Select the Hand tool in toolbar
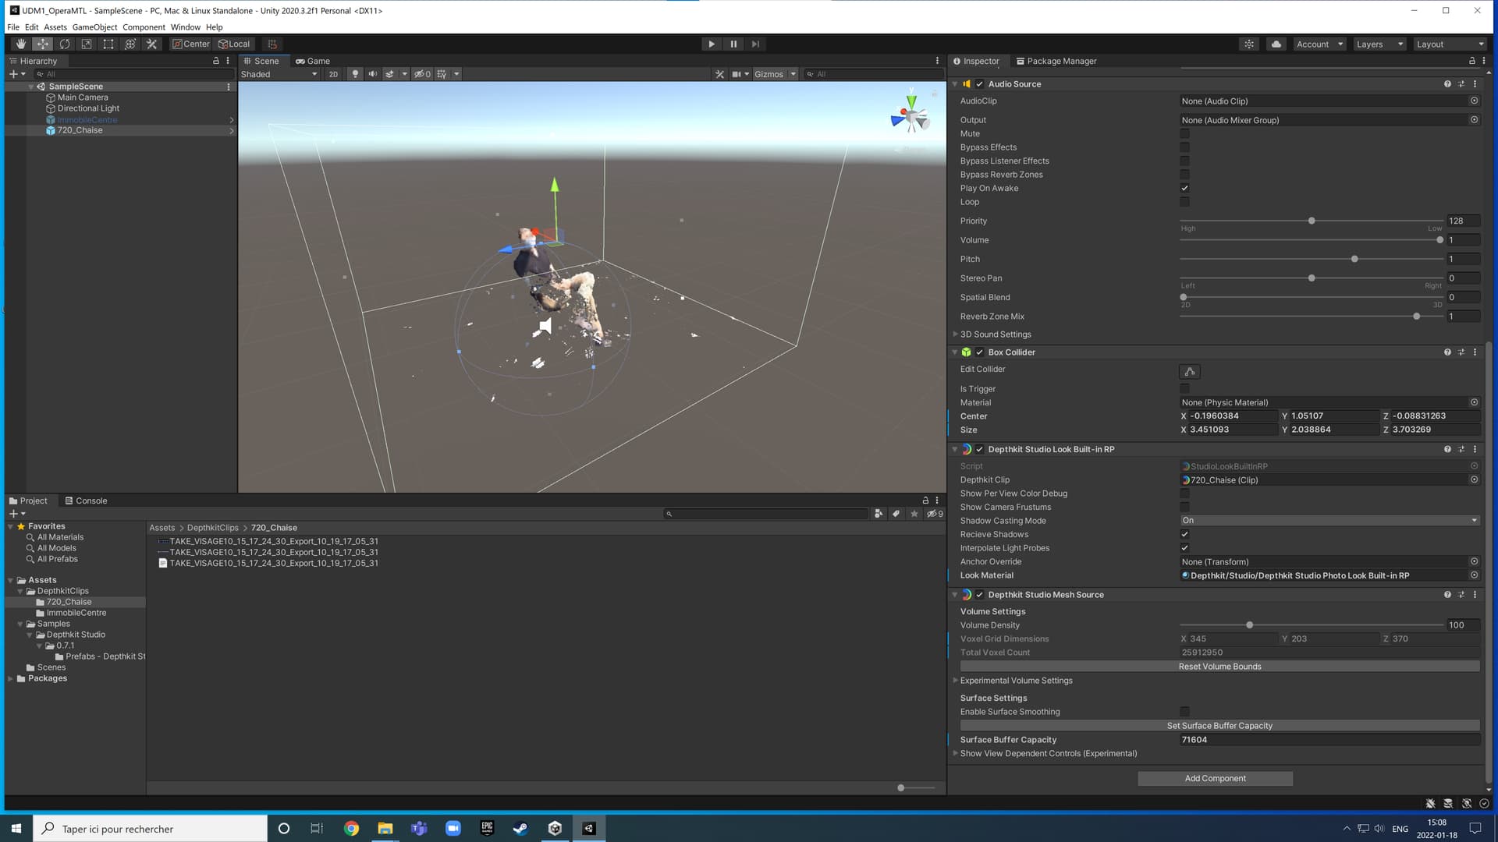1498x842 pixels. click(x=21, y=44)
